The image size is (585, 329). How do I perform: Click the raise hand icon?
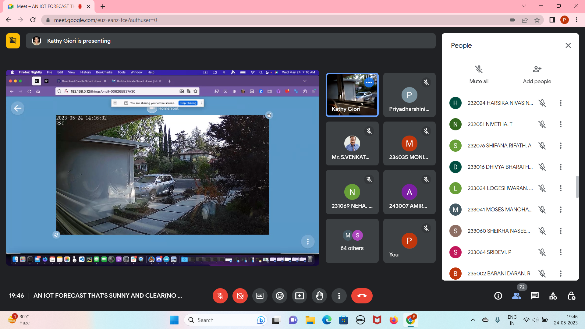[319, 296]
